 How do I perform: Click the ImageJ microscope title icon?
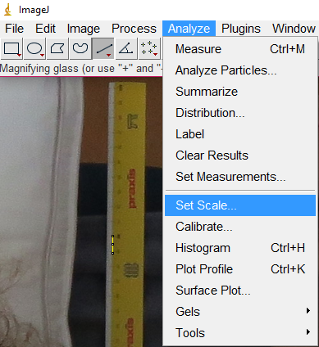point(8,10)
